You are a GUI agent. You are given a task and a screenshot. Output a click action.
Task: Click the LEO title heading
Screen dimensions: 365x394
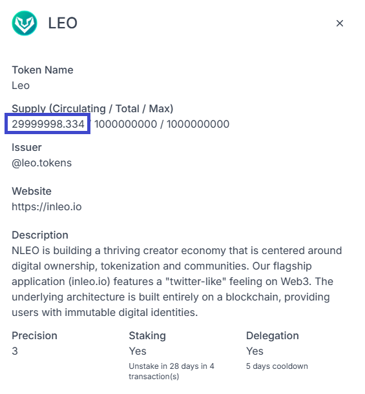(x=63, y=23)
